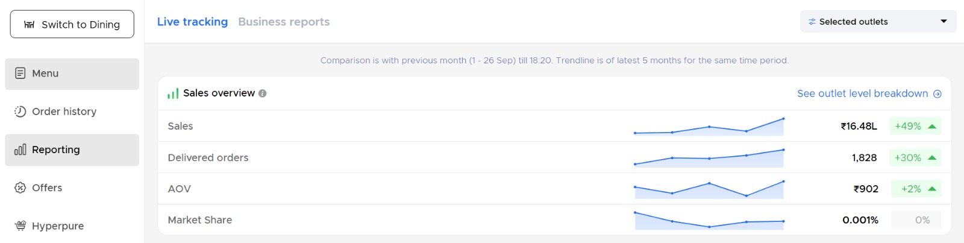Click the Offers percent badge icon

pyautogui.click(x=20, y=188)
